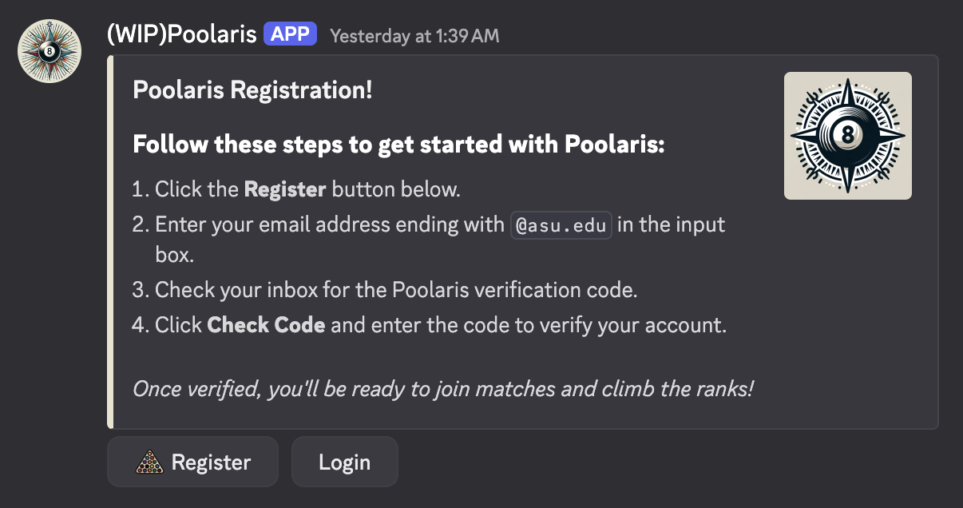
Task: Open the 8-ball compass embed thumbnail
Action: [x=847, y=136]
